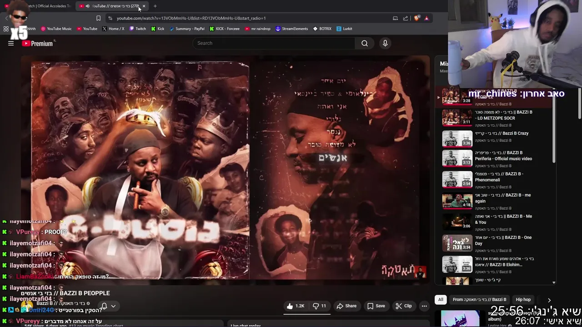Open the YouTube bookmark
Screen dimensions: 582x327
pos(87,29)
